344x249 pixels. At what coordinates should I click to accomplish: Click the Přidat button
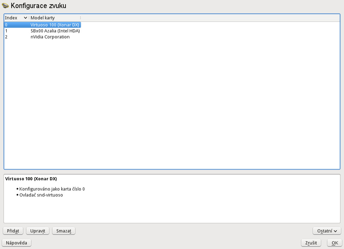[x=13, y=231]
